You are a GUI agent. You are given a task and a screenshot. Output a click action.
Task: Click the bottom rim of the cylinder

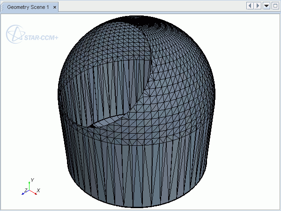(x=140, y=207)
